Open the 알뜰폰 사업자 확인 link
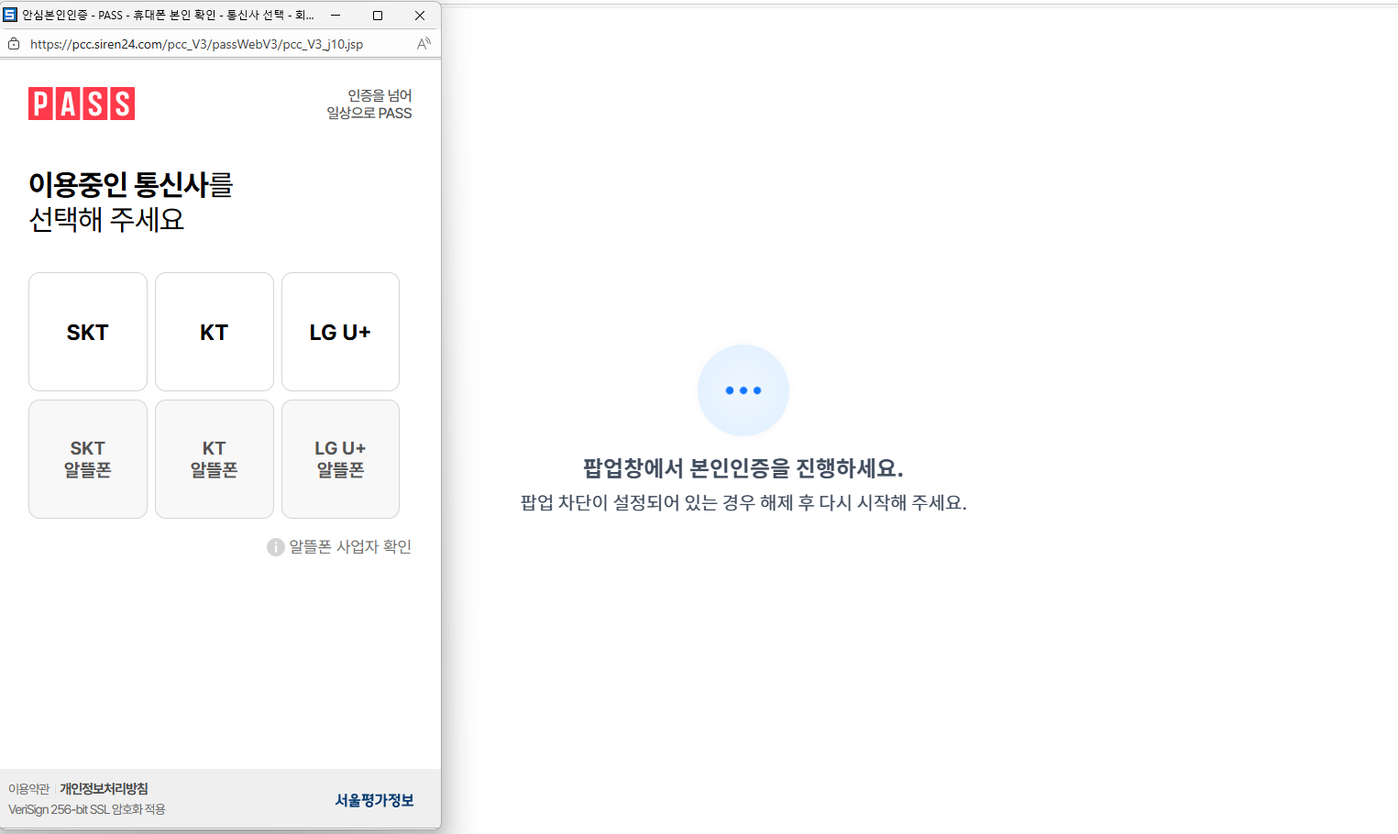Image resolution: width=1398 pixels, height=834 pixels. pyautogui.click(x=350, y=547)
